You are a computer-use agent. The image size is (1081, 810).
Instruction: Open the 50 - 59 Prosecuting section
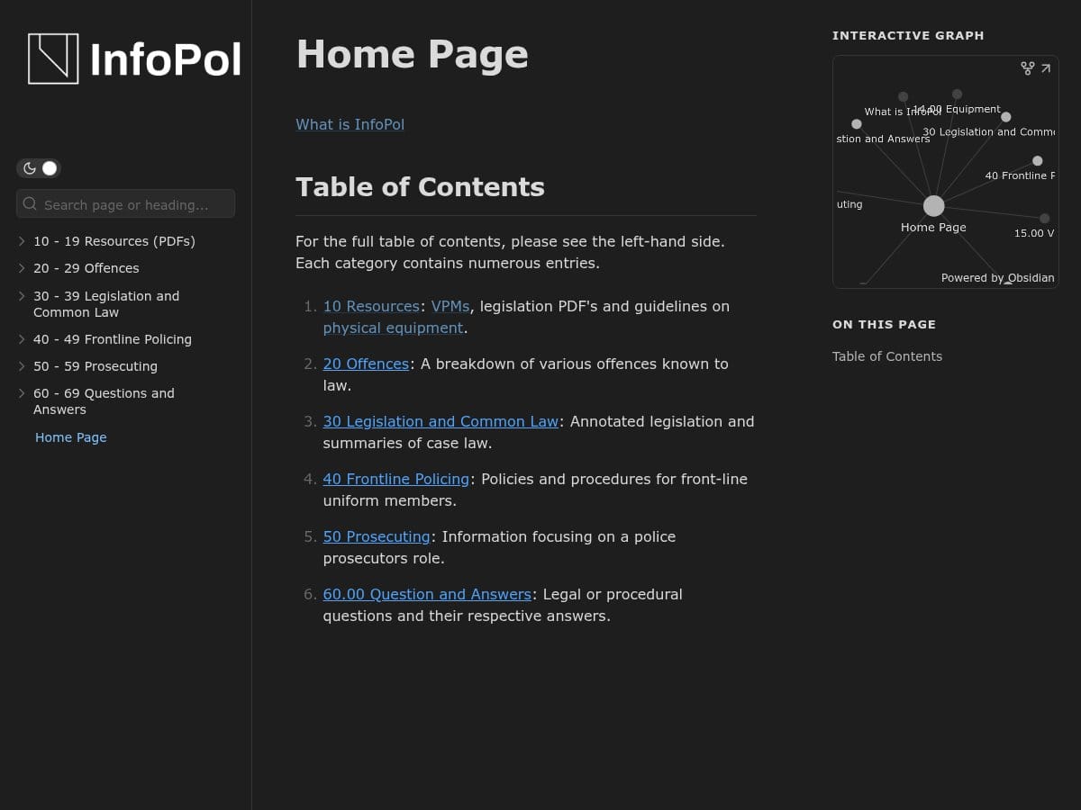(x=95, y=366)
